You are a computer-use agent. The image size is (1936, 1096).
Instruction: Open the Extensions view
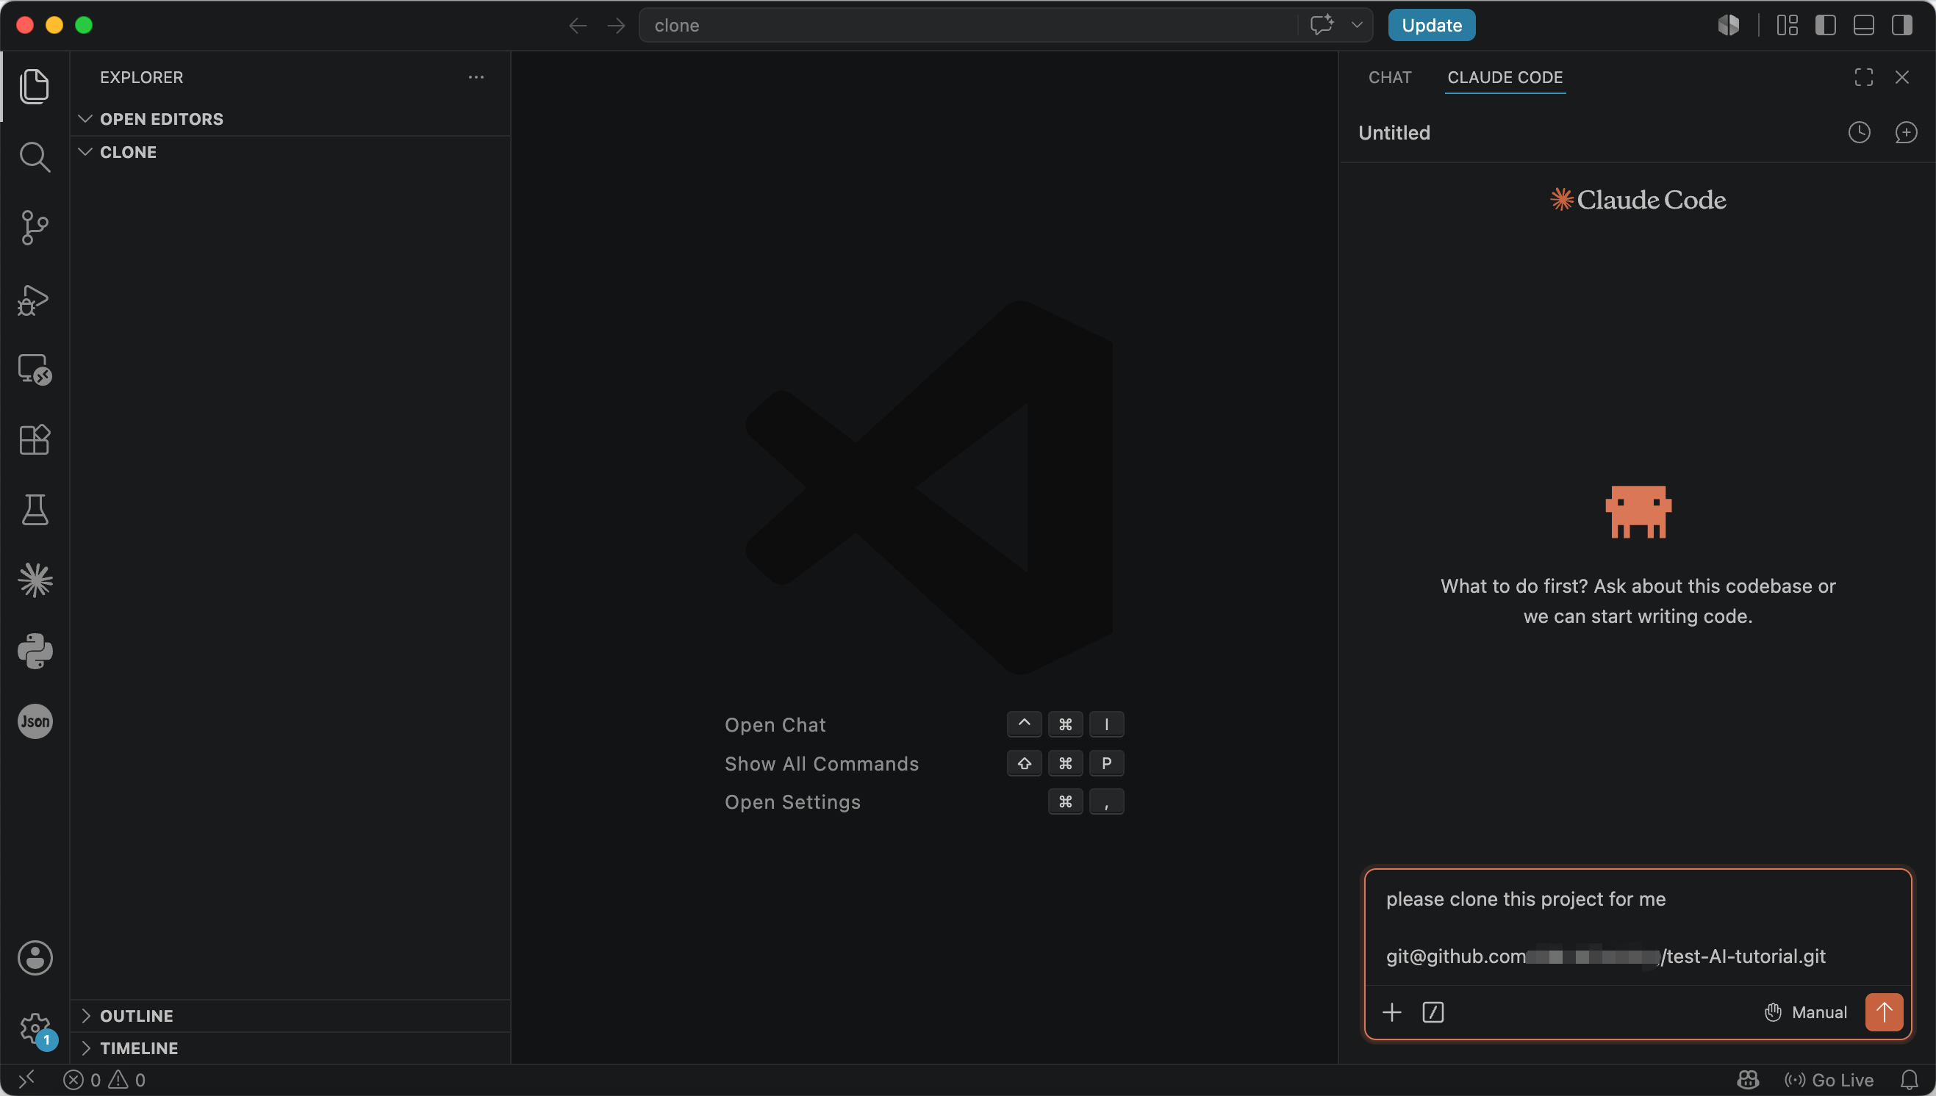pos(35,439)
